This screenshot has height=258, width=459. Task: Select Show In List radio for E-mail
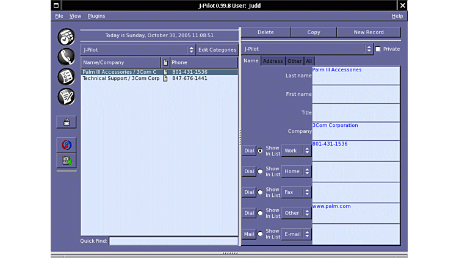coord(261,234)
